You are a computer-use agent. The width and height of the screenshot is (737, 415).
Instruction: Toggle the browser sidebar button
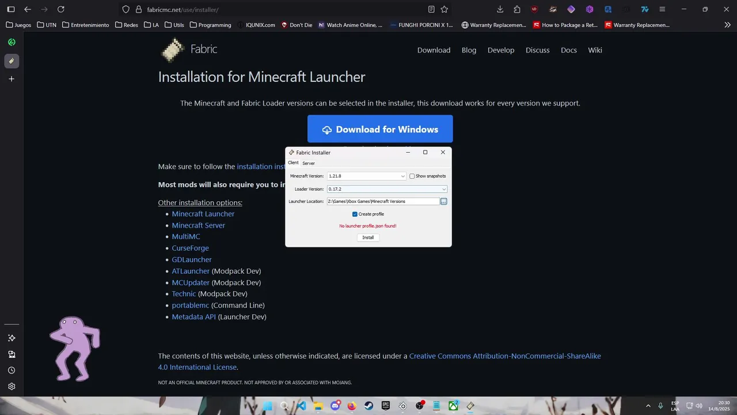pyautogui.click(x=11, y=9)
